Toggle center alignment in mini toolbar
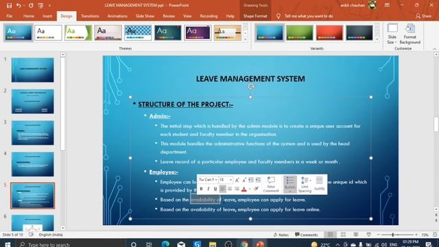Screen dimensions: 439x247 coord(230,189)
